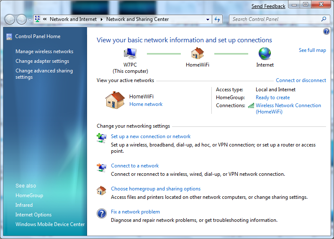Click the Forward navigation arrow button
The image size is (334, 239).
21,20
